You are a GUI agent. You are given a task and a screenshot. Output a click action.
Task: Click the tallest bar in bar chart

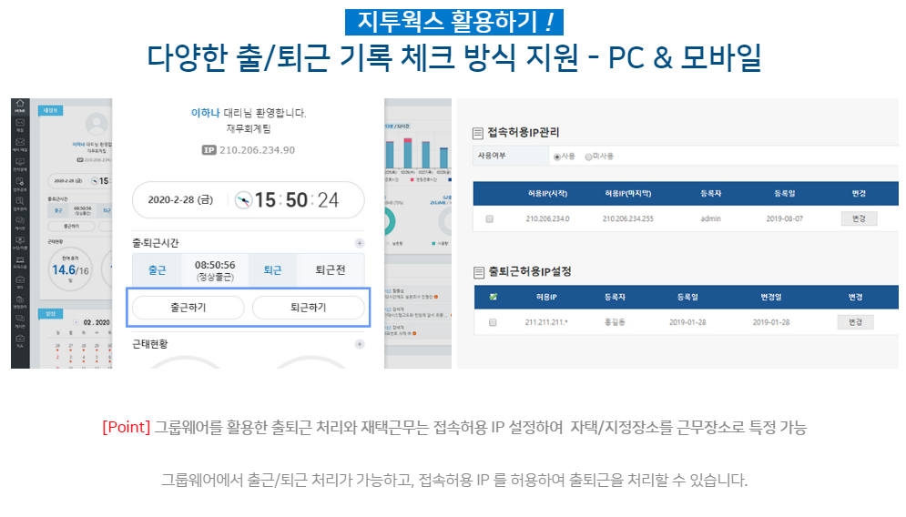click(x=408, y=153)
